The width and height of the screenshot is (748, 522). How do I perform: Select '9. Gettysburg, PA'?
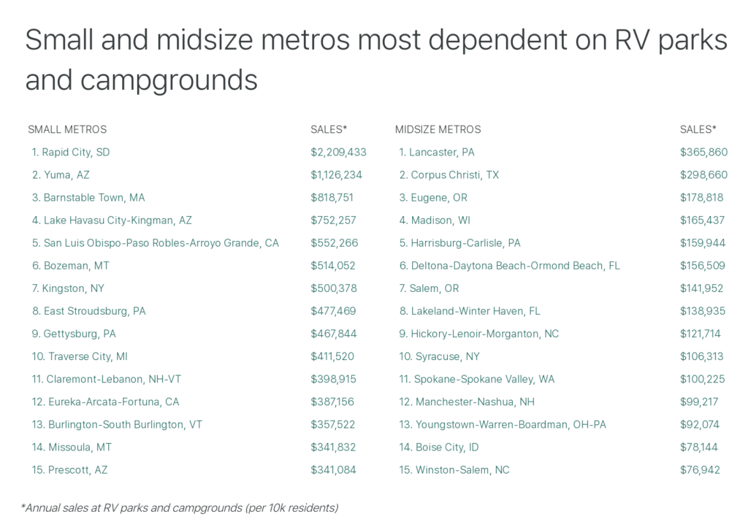74,334
